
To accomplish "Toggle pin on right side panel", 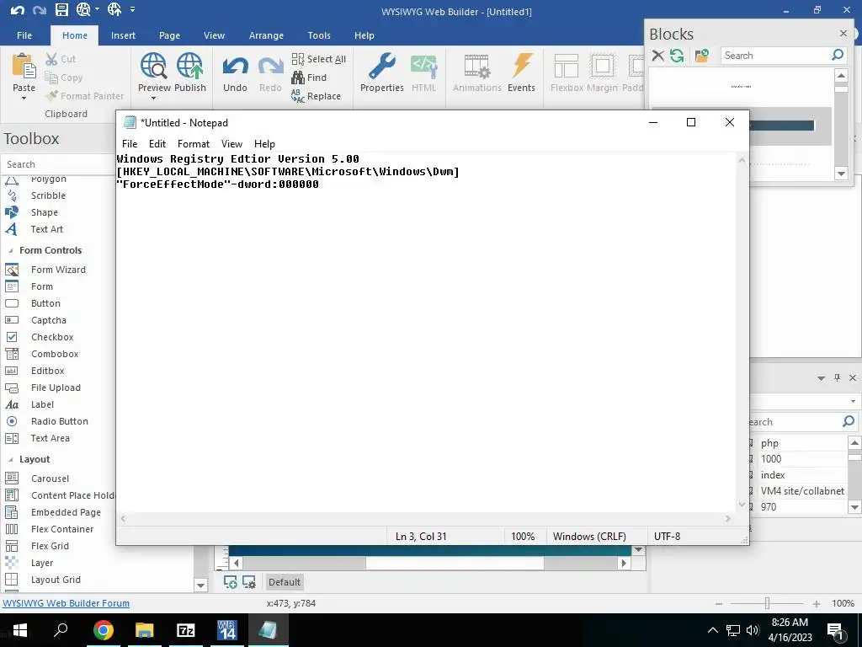I will click(837, 377).
